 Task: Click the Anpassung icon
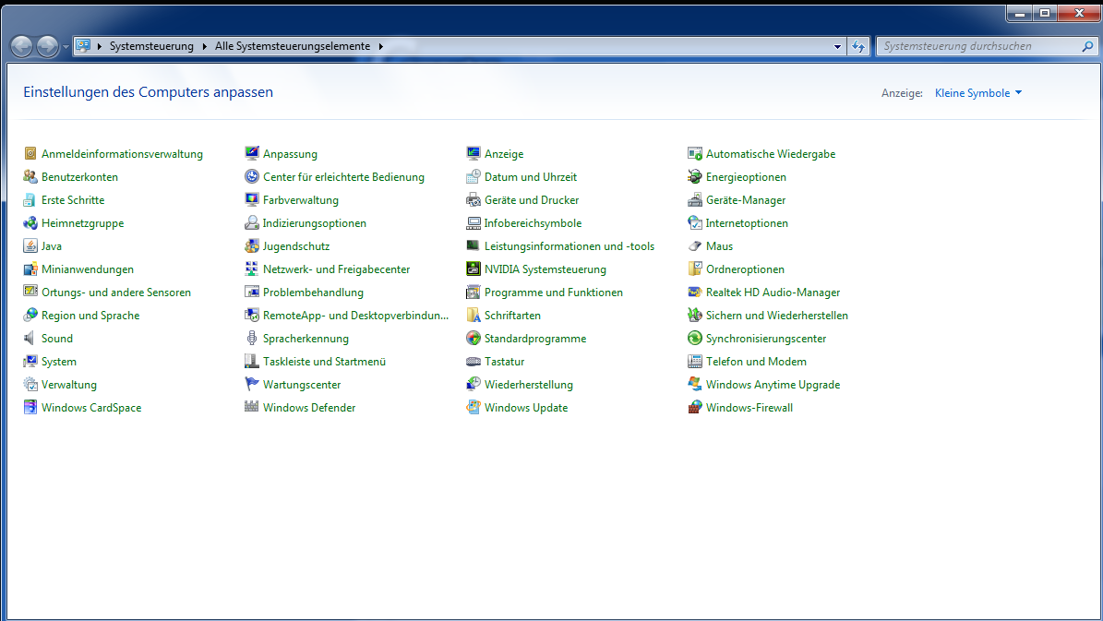[x=252, y=153]
